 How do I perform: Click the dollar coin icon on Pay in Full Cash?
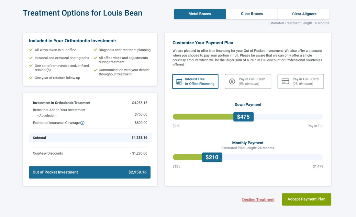232,81
